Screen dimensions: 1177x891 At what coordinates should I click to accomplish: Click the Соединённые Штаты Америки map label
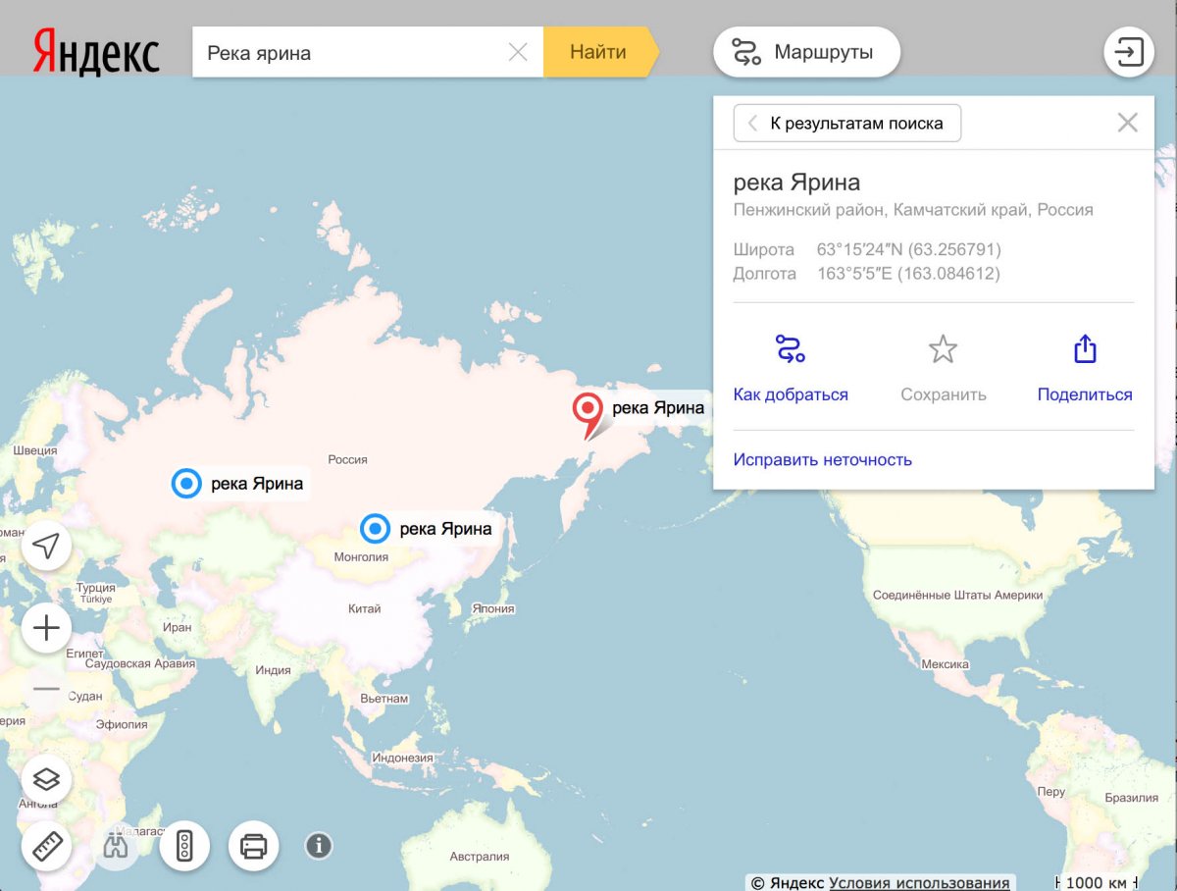tap(957, 596)
